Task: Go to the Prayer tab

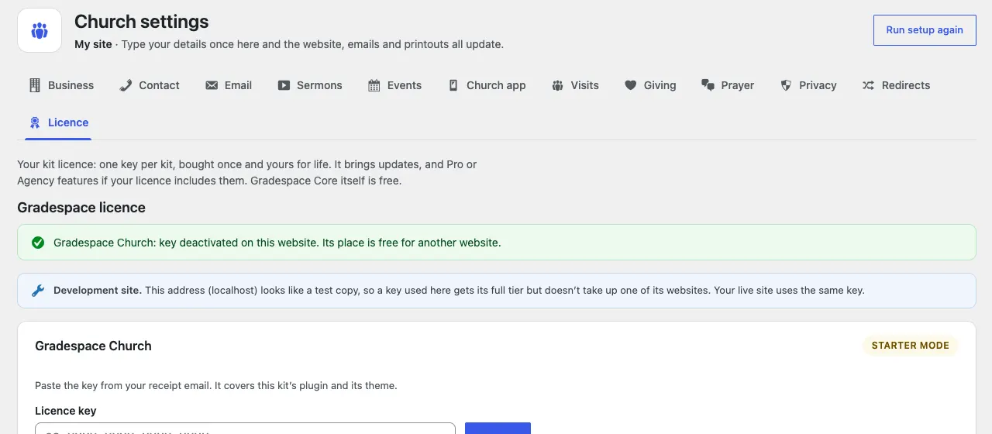Action: (728, 85)
